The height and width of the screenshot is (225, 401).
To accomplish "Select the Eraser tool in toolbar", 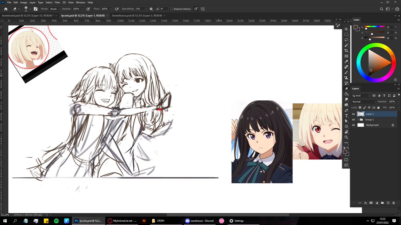I will 346,88.
